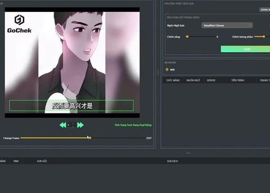Click the video preview frame
This screenshot has width=270, height=193.
72,63
